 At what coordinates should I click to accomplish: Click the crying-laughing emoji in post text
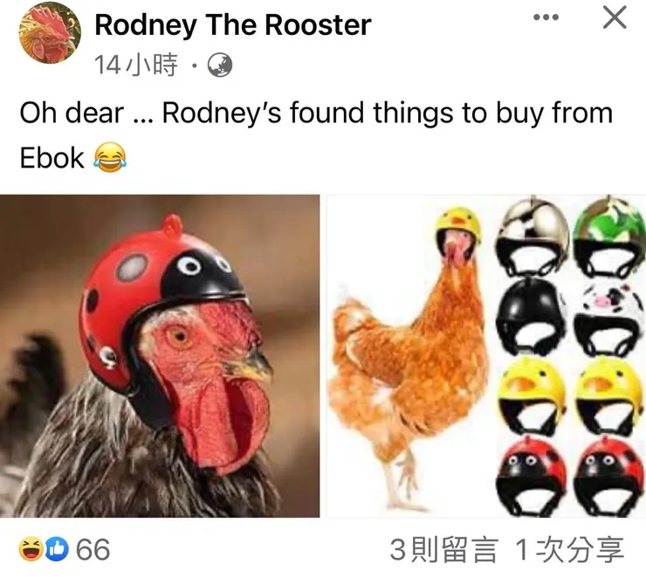pos(110,158)
